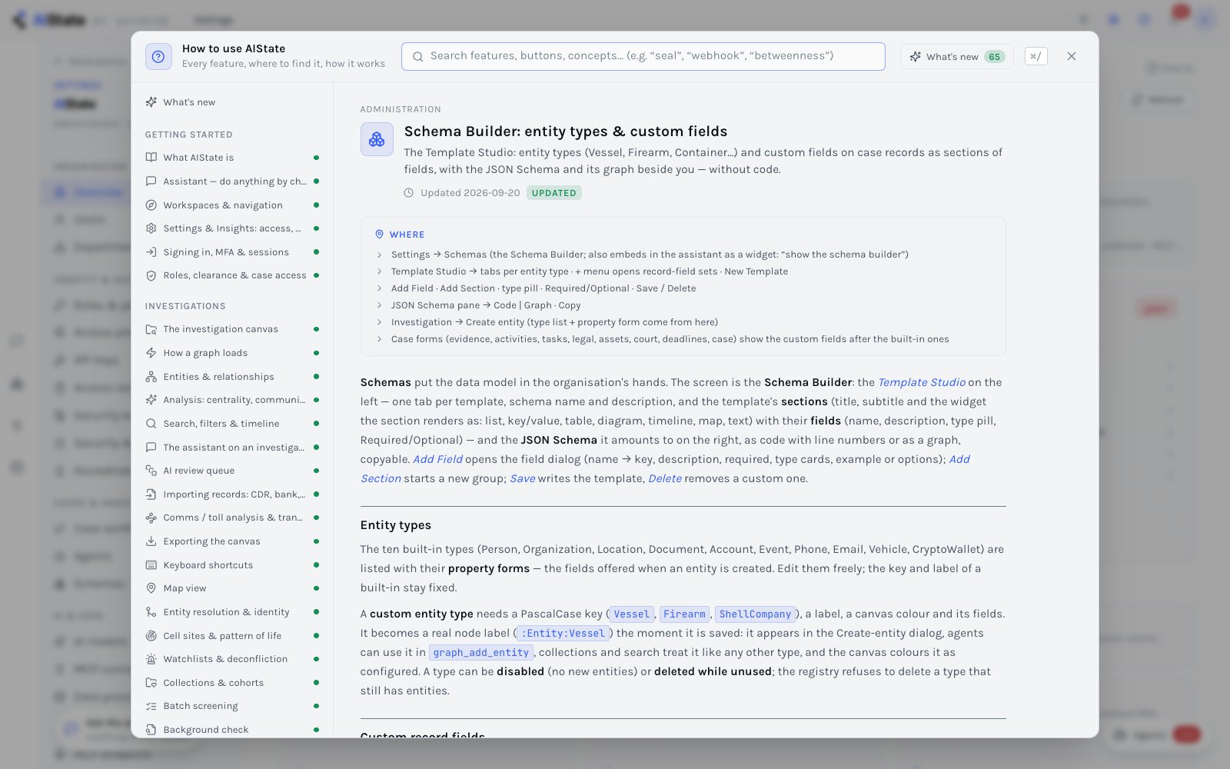The height and width of the screenshot is (769, 1230).
Task: Expand the Case forms location row
Action: (x=683, y=339)
